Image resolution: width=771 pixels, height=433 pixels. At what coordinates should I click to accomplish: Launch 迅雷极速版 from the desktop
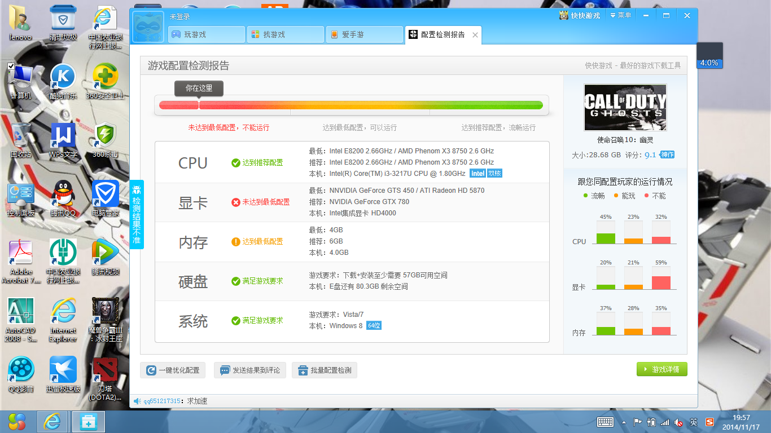click(63, 374)
